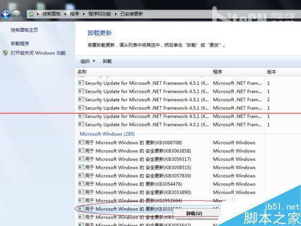Click the version cell showing 2
The width and height of the screenshot is (301, 226).
pos(268,99)
